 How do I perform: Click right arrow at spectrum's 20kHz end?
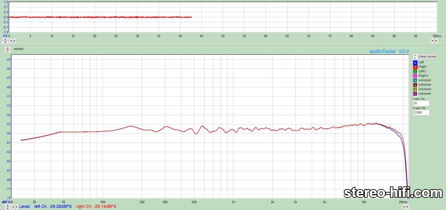click(408, 207)
